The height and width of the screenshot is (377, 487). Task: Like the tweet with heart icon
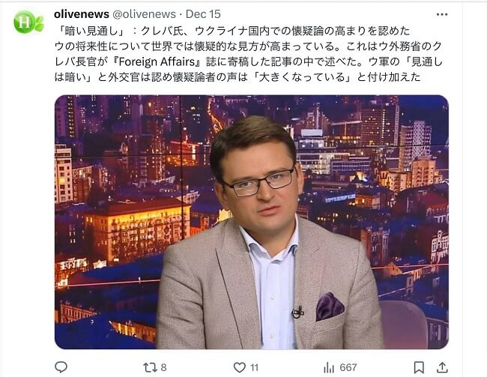coord(240,368)
